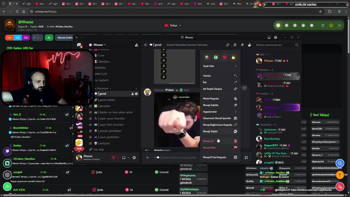
Task: Choose Mesaj Bağlantısını Kopyala entry
Action: [x=220, y=125]
